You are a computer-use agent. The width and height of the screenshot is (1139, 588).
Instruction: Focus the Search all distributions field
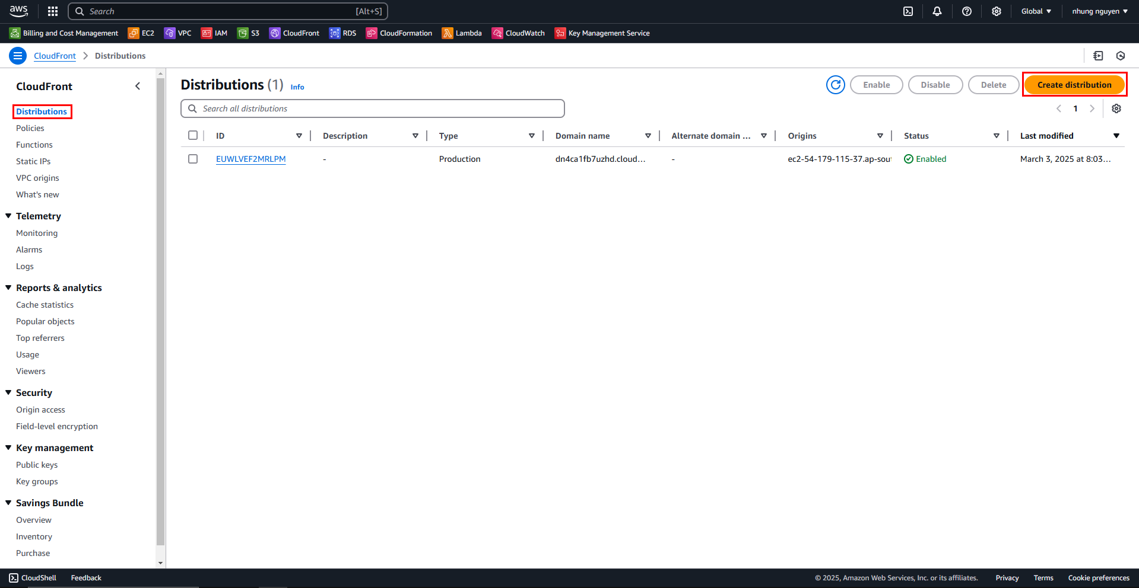(x=373, y=108)
